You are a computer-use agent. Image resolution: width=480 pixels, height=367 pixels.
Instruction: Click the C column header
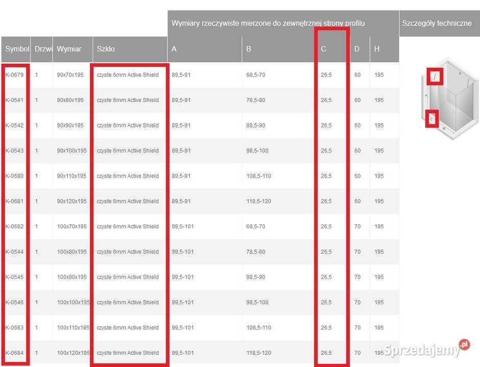(x=324, y=49)
